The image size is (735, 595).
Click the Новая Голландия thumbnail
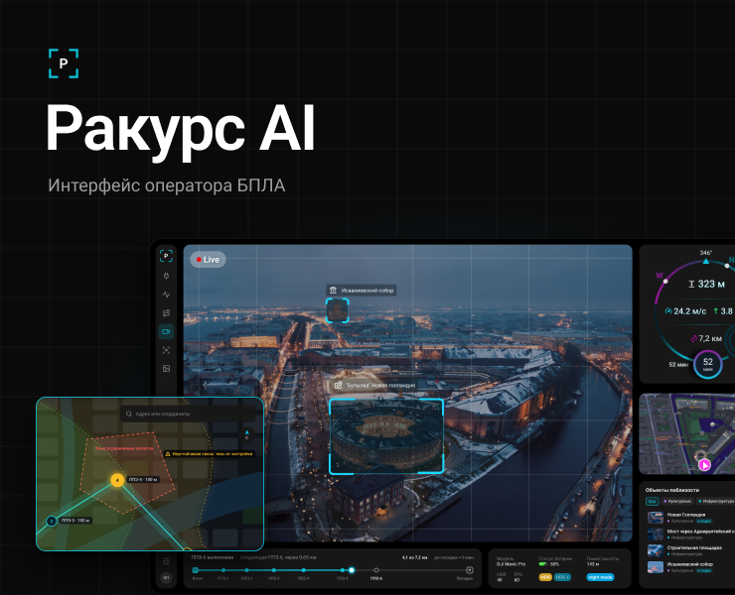pos(656,518)
